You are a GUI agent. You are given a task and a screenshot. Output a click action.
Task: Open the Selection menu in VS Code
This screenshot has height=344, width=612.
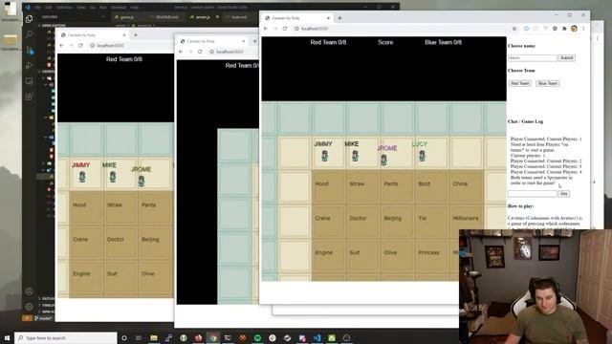(64, 7)
